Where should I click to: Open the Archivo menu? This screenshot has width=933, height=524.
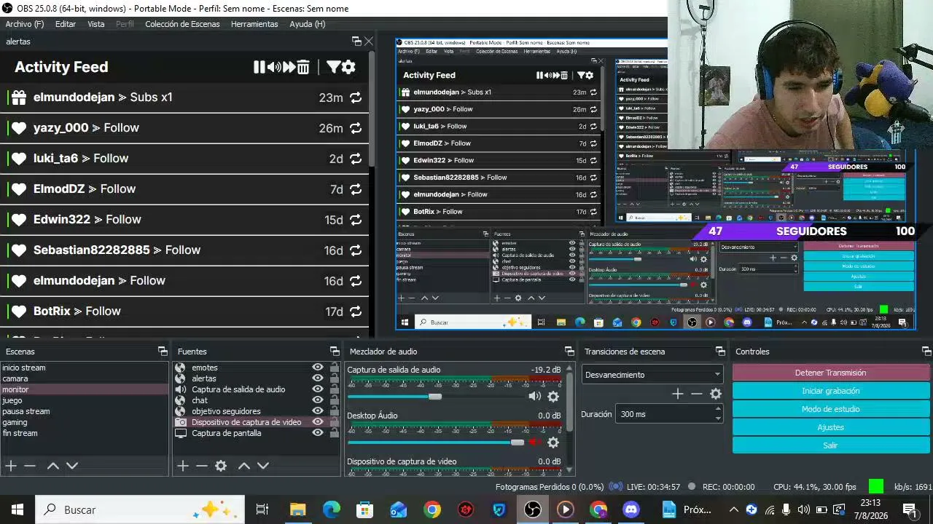coord(25,24)
